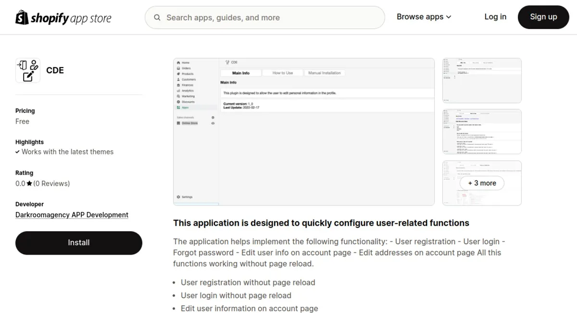Click the + 3 more screenshots button

[482, 183]
